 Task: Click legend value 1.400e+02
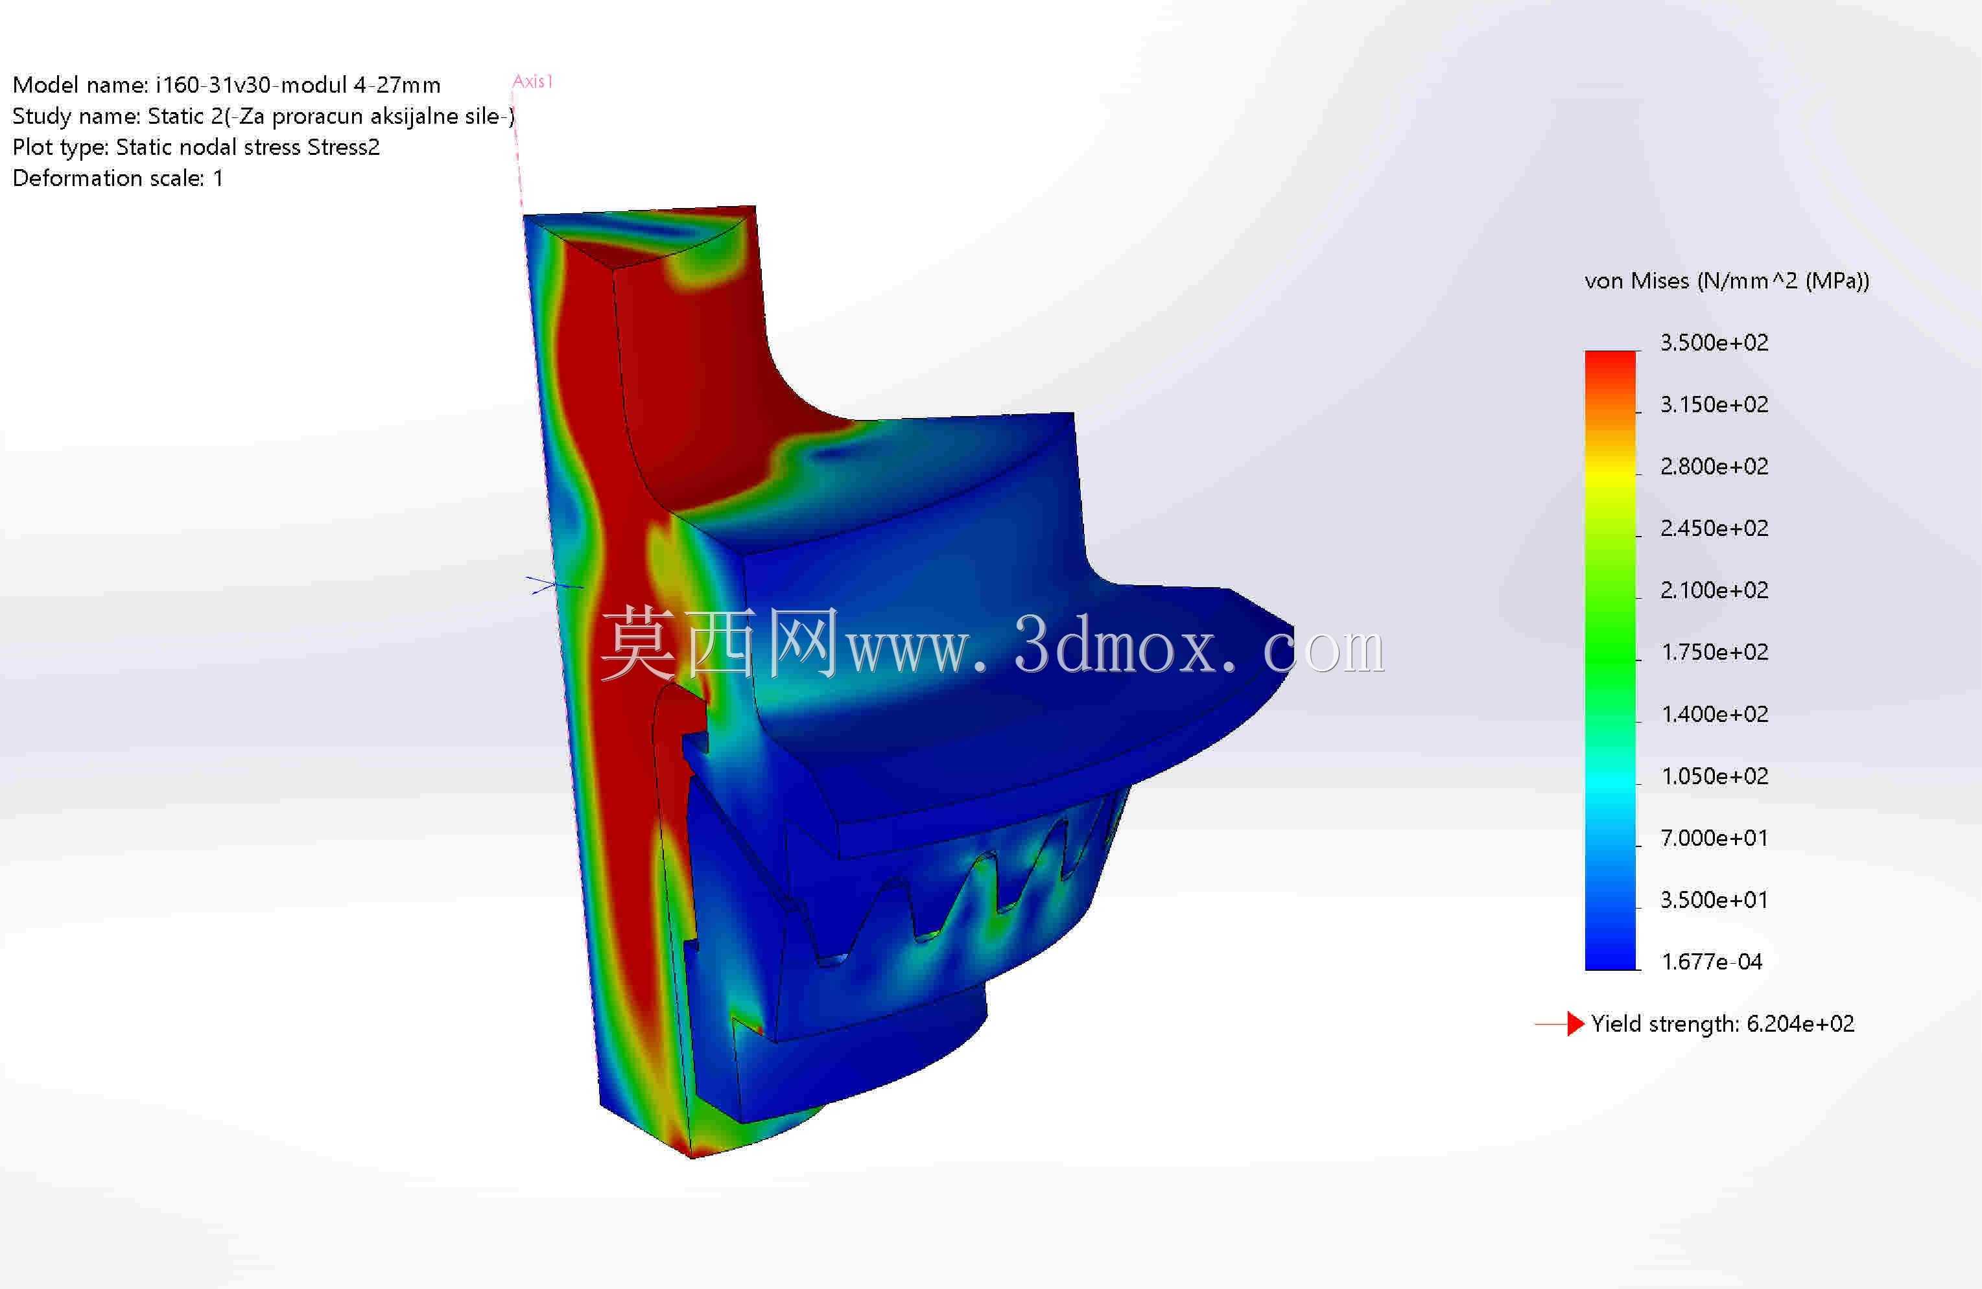pos(1714,714)
